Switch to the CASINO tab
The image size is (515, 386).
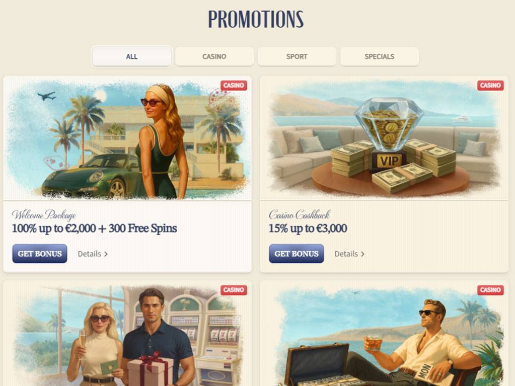tap(214, 56)
